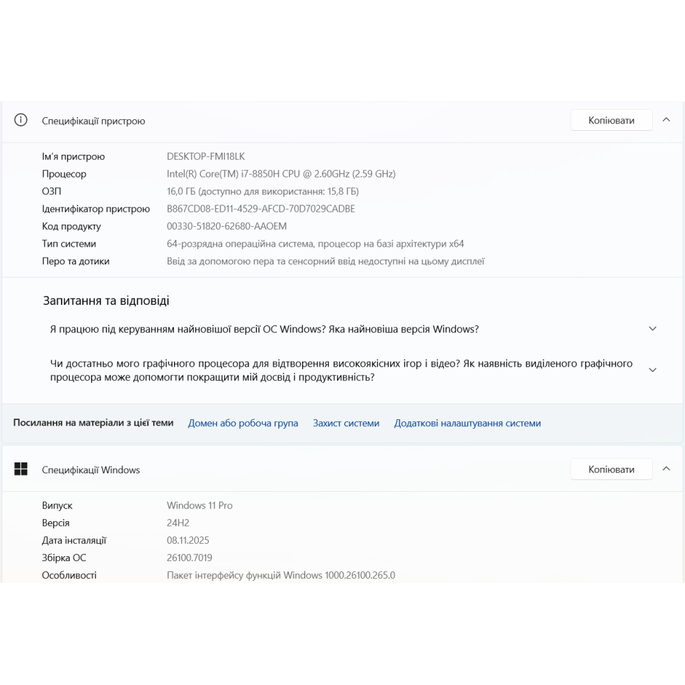Viewport: 685px width, 685px height.
Task: Open Додаткові налаштування системи link
Action: [x=467, y=423]
